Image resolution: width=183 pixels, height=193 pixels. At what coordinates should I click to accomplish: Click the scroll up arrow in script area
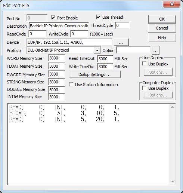coord(173,107)
